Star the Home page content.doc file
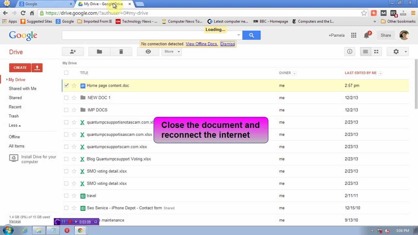The width and height of the screenshot is (418, 235). pos(74,86)
